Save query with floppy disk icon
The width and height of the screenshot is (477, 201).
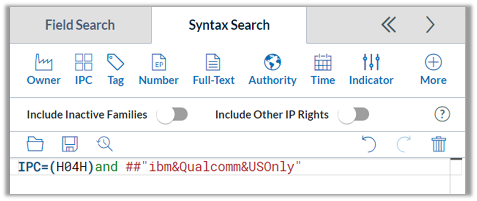point(70,144)
